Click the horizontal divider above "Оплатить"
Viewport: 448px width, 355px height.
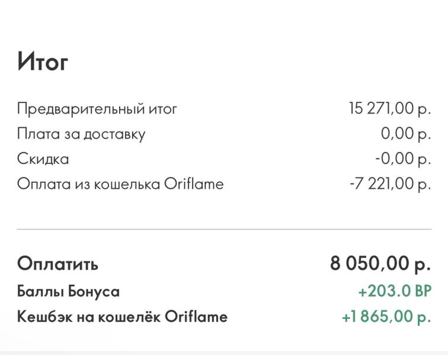coord(224,229)
